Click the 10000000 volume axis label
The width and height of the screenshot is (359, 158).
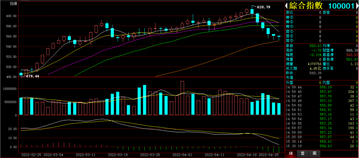pyautogui.click(x=10, y=88)
